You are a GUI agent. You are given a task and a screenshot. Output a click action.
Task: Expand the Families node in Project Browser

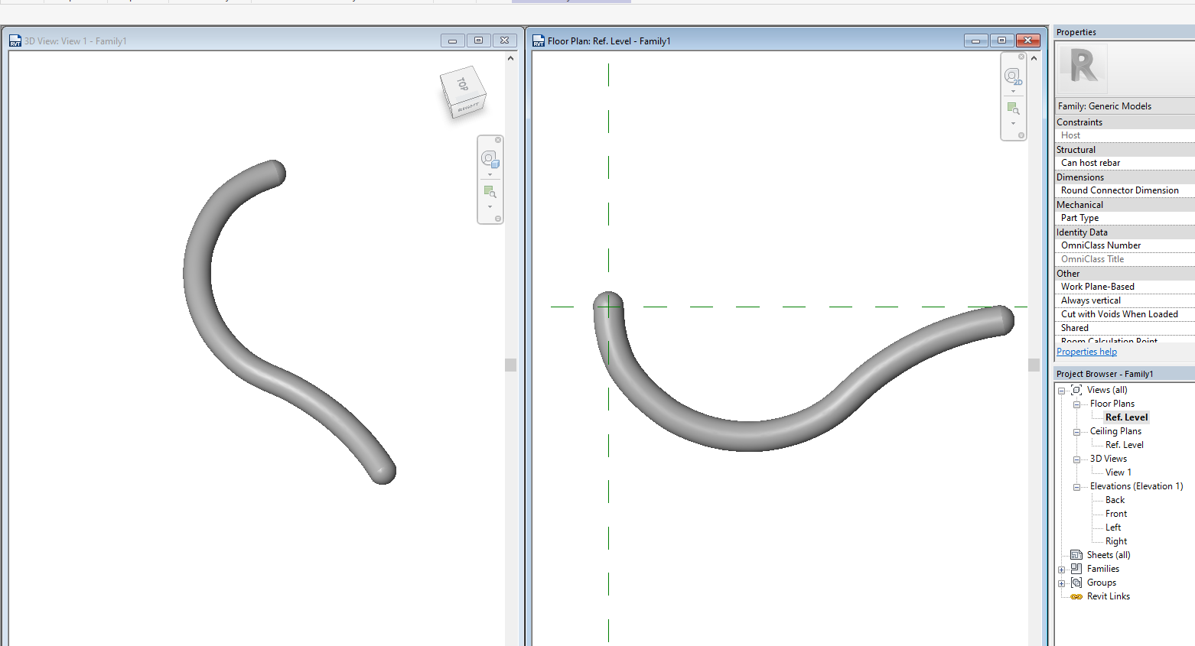[x=1061, y=569]
